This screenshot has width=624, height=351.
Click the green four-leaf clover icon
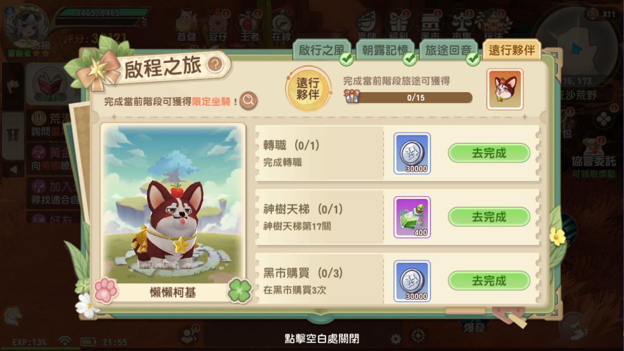tap(239, 291)
